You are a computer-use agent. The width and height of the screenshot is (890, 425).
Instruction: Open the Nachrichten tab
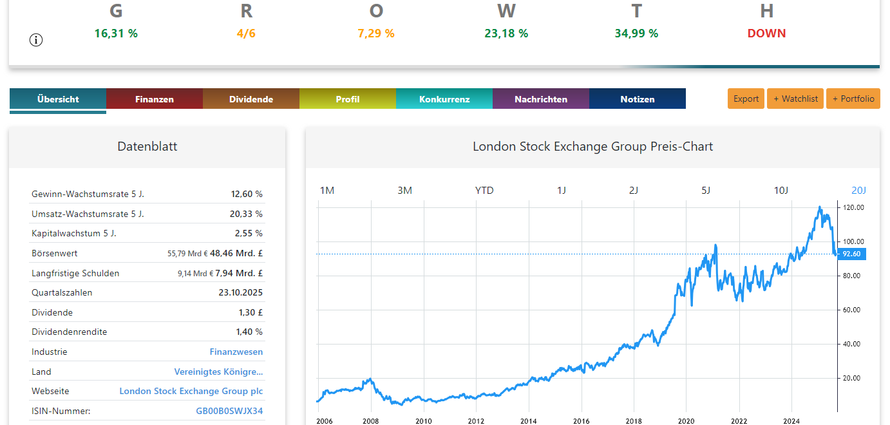(541, 99)
